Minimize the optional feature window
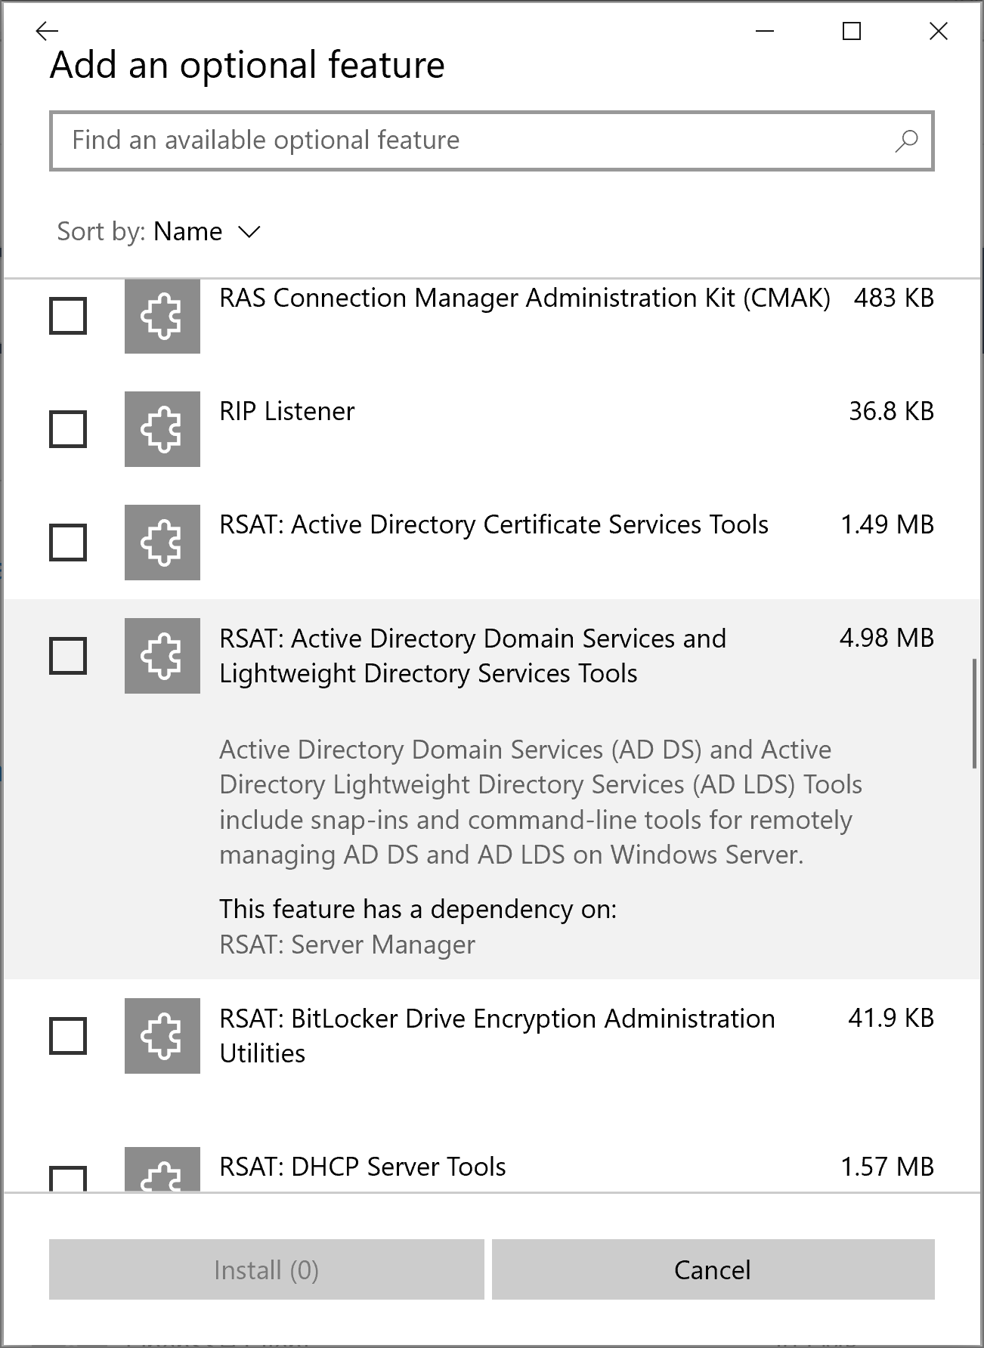This screenshot has width=984, height=1348. click(x=765, y=31)
